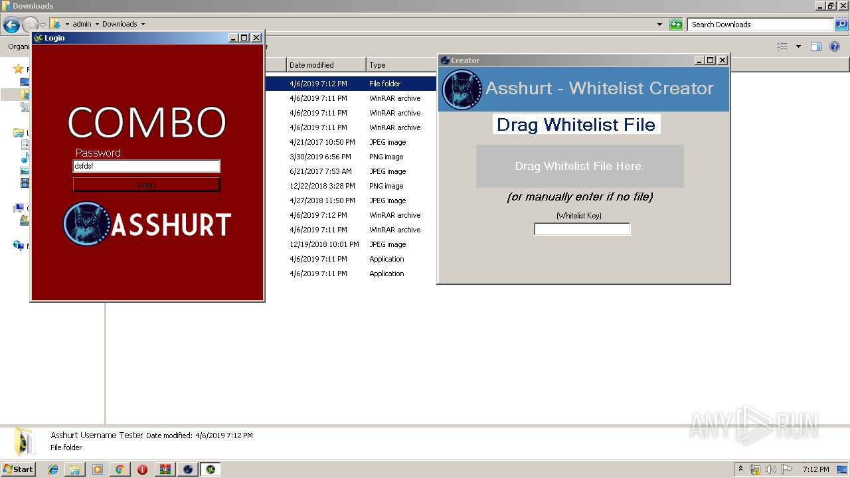Click the cat logo in Creator window
The height and width of the screenshot is (478, 850).
tap(462, 89)
